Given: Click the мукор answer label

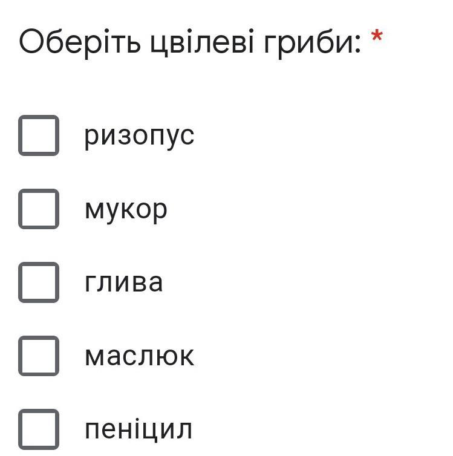Looking at the screenshot, I should pos(126,210).
